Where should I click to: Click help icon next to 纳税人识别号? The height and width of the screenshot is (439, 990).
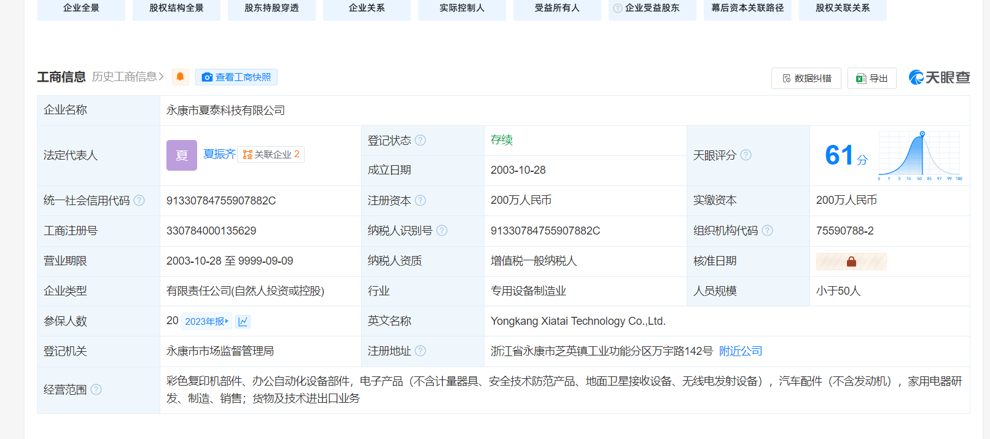tap(442, 230)
